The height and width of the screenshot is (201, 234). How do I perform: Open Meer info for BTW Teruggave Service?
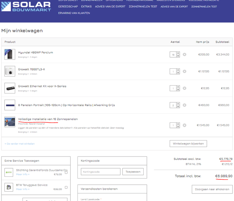coord(23,189)
